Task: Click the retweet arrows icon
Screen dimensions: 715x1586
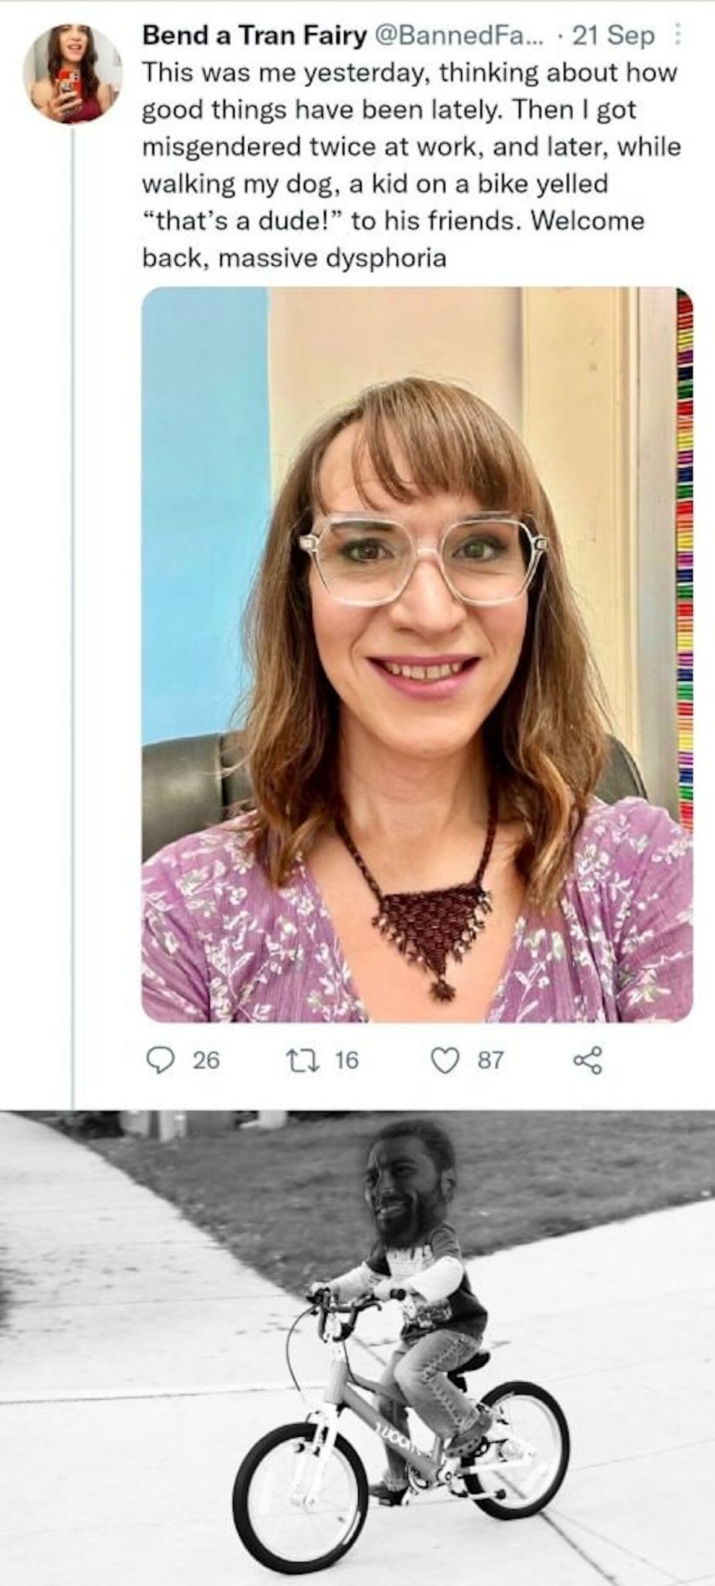Action: pos(305,1060)
